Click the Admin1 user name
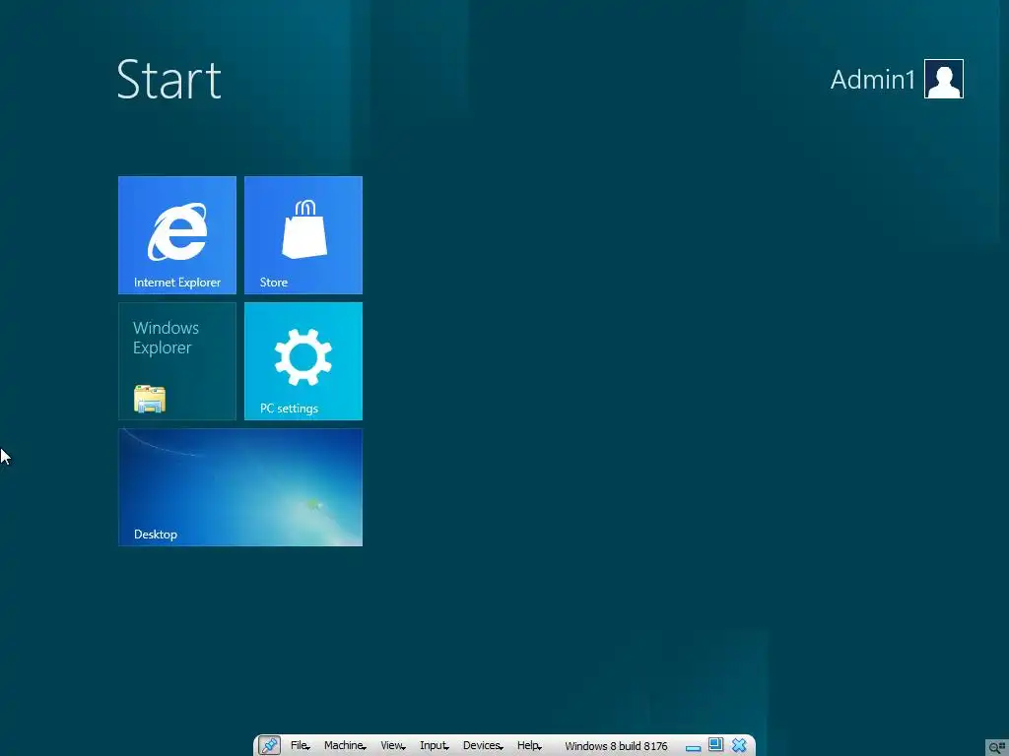Screen dimensions: 1009x756 (872, 80)
